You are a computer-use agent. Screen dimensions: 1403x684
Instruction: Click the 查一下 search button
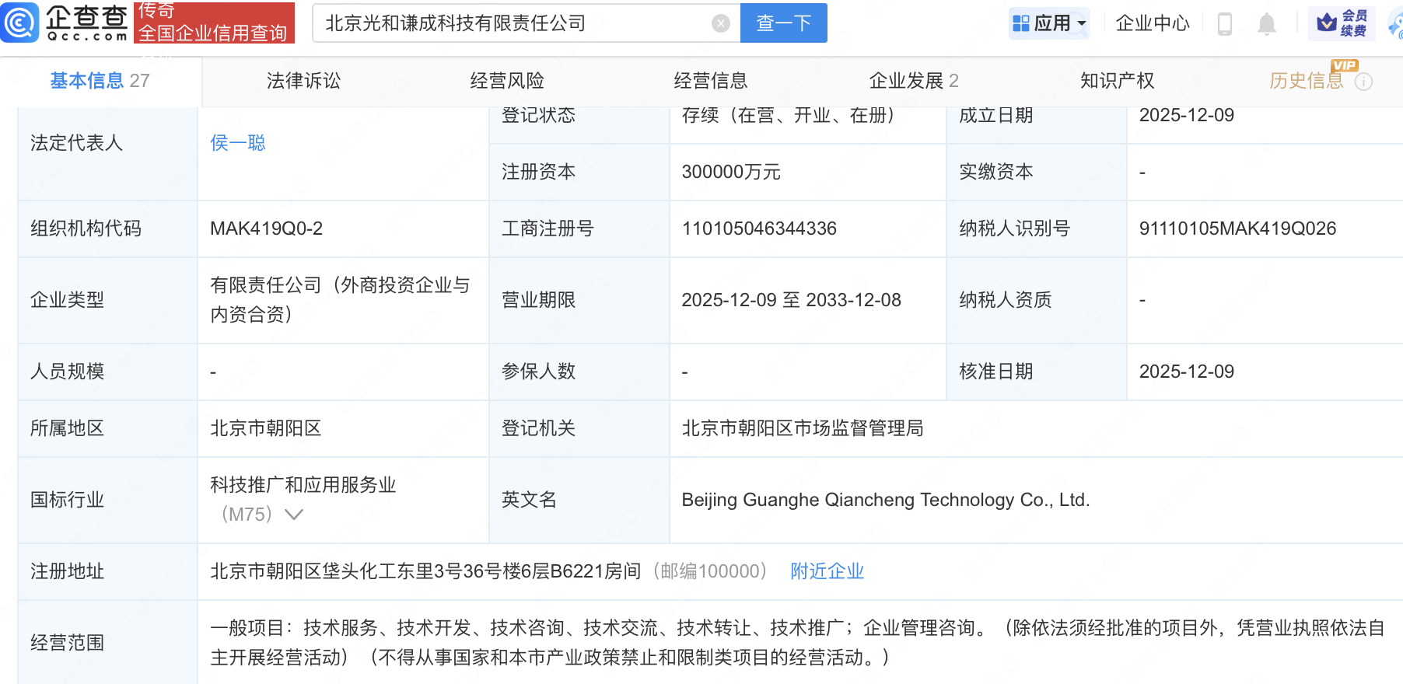[x=783, y=23]
